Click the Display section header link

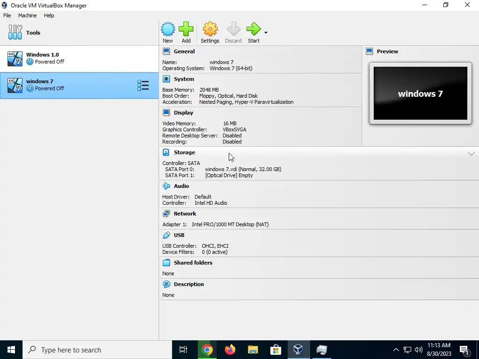pyautogui.click(x=183, y=113)
